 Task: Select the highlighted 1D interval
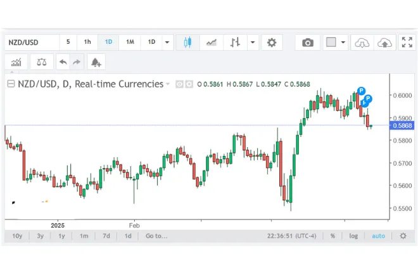pyautogui.click(x=108, y=42)
